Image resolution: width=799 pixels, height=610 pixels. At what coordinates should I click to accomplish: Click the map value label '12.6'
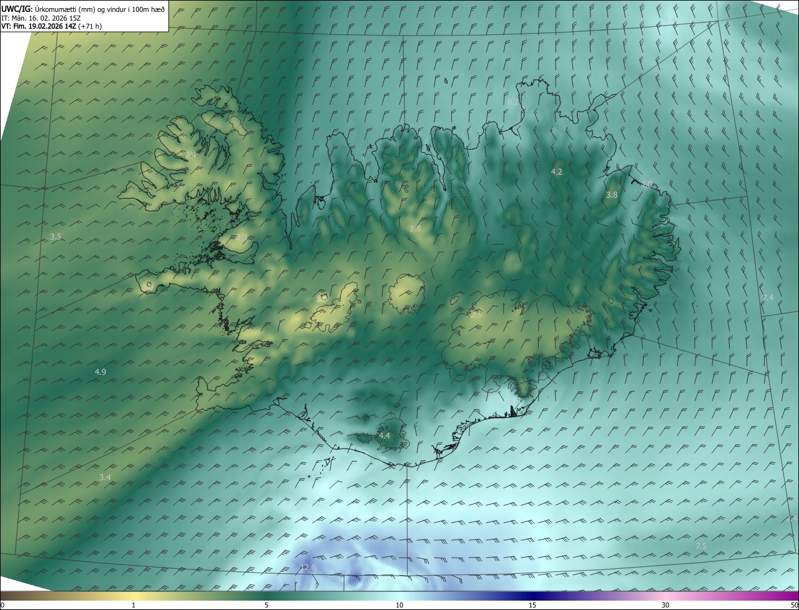click(x=308, y=567)
